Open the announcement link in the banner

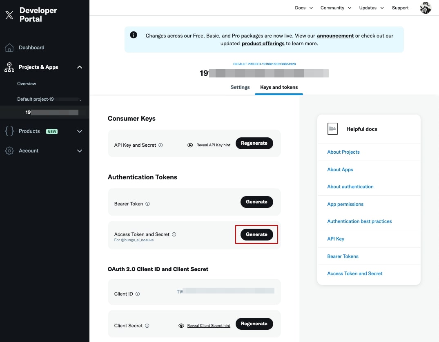(335, 36)
